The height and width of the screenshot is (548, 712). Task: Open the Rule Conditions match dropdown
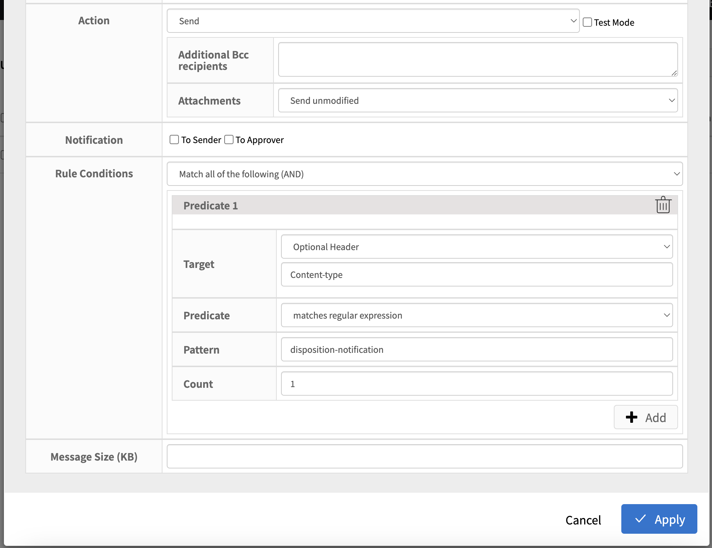[425, 174]
